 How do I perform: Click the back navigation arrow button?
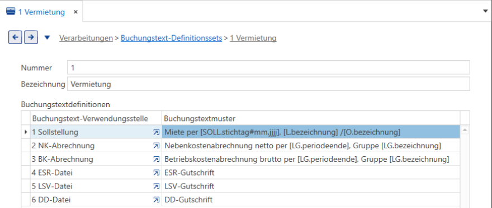pos(15,37)
